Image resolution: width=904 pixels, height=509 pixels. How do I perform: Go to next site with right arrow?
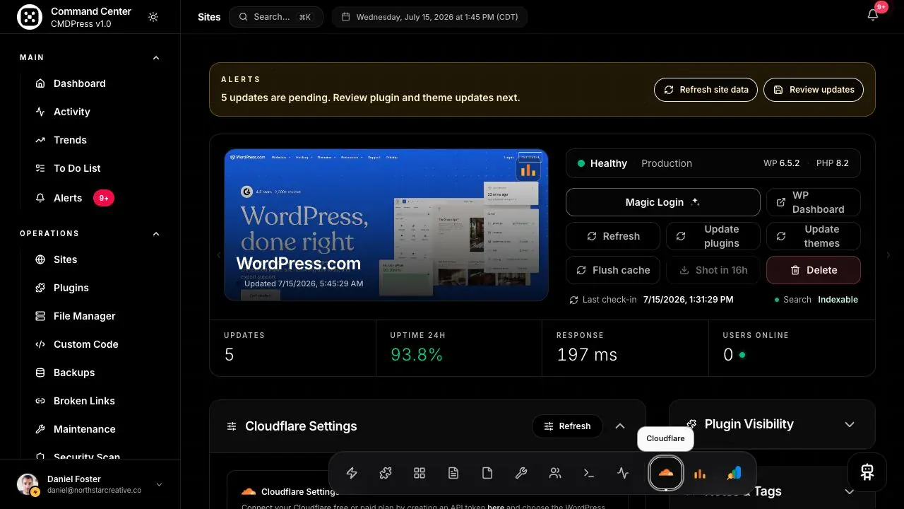888,255
